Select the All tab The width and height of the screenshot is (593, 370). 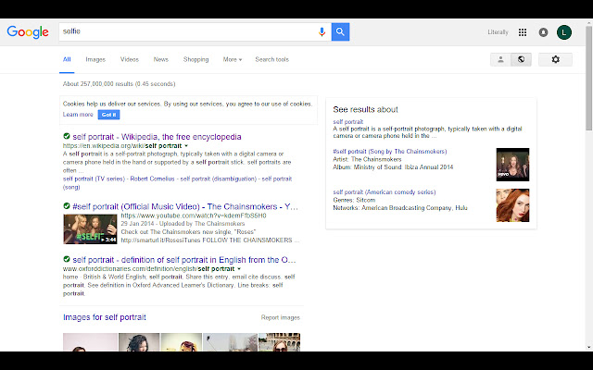67,59
